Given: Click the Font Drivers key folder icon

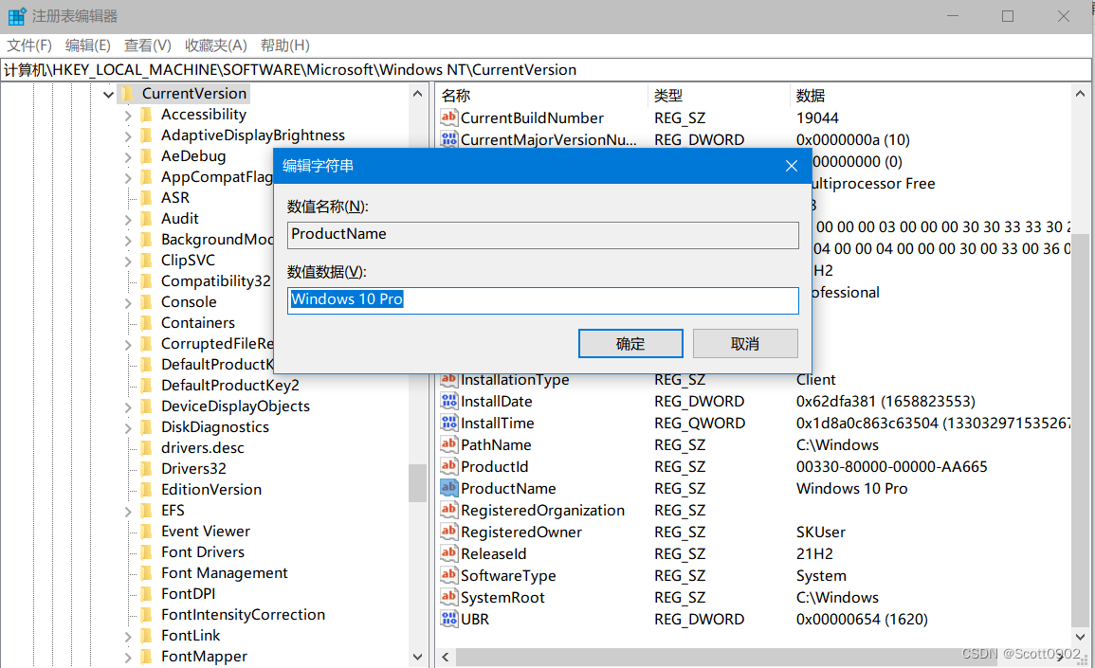Looking at the screenshot, I should click(147, 552).
